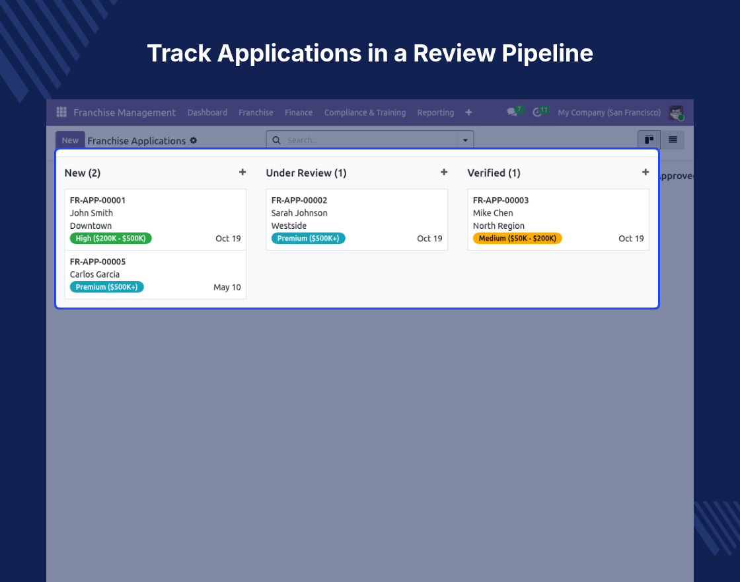Open the FR-APP-00003 application card
This screenshot has height=582, width=740.
click(x=558, y=220)
